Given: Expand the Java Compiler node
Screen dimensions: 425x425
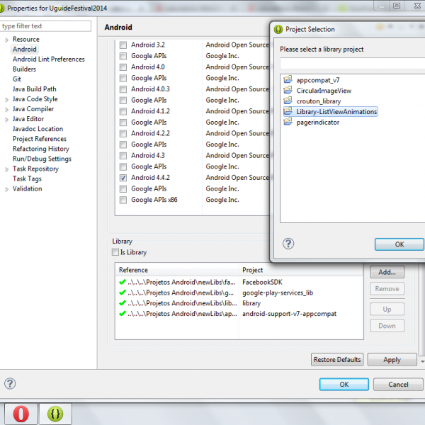Looking at the screenshot, I should [7, 110].
